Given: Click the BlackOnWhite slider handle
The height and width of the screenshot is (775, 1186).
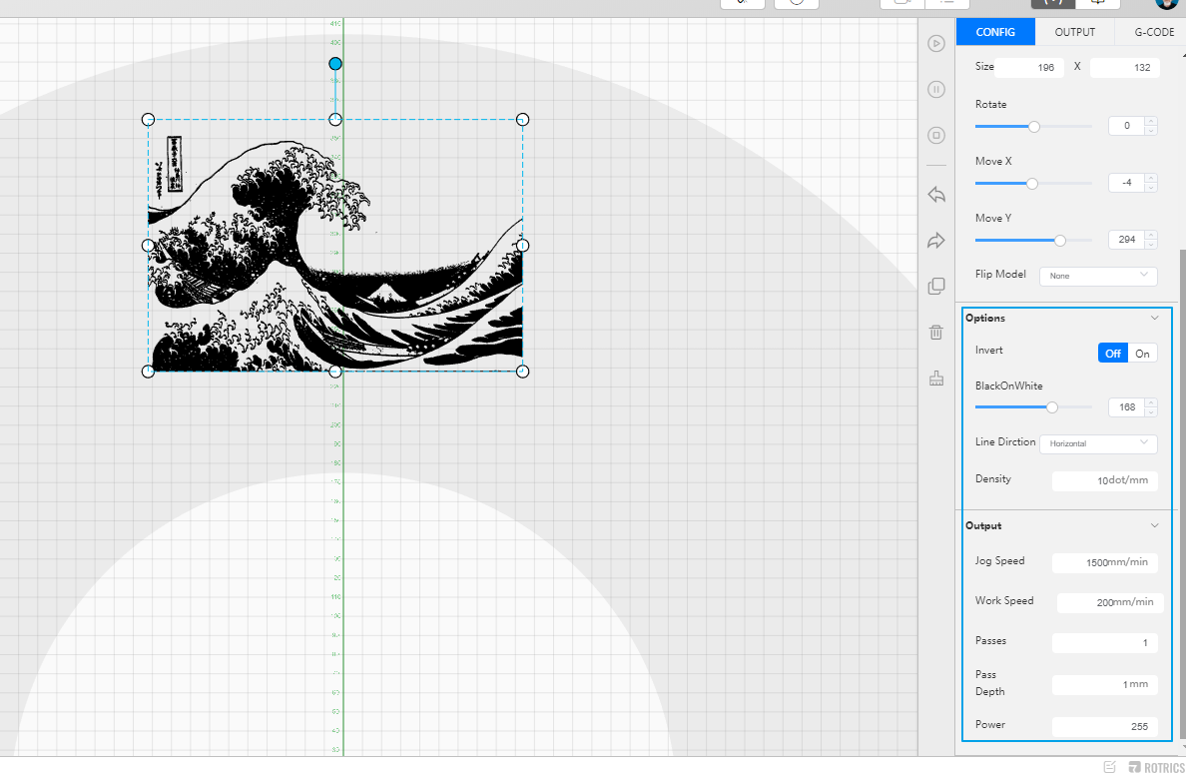Looking at the screenshot, I should click(1051, 407).
